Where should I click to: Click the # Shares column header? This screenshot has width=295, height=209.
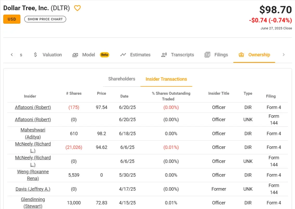pos(74,93)
